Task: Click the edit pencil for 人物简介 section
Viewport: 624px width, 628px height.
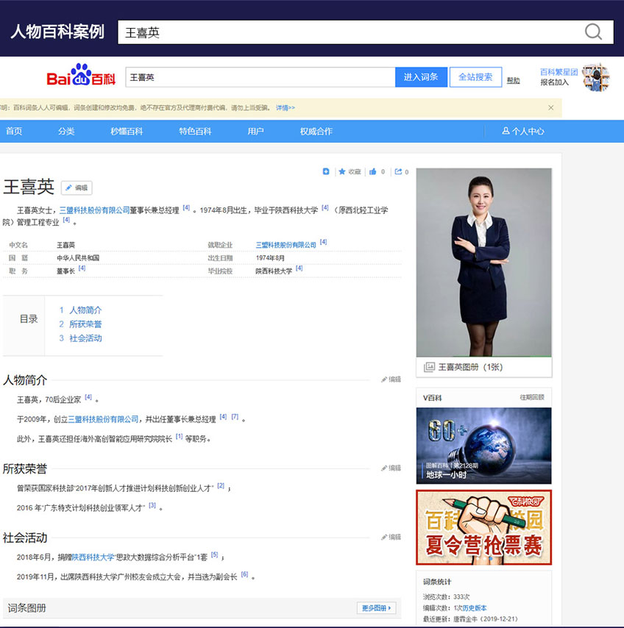Action: [x=391, y=379]
